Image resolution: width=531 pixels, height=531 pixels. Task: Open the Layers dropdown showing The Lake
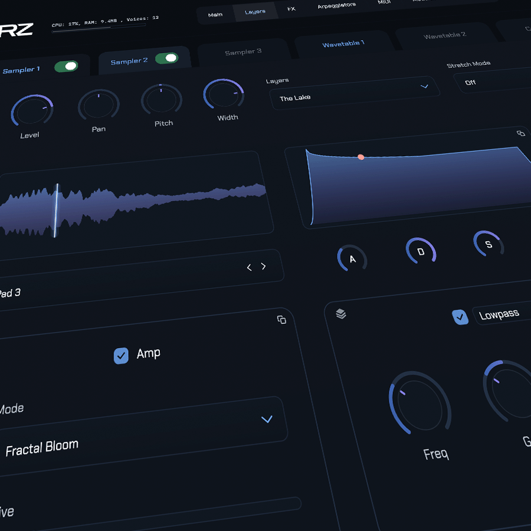354,93
